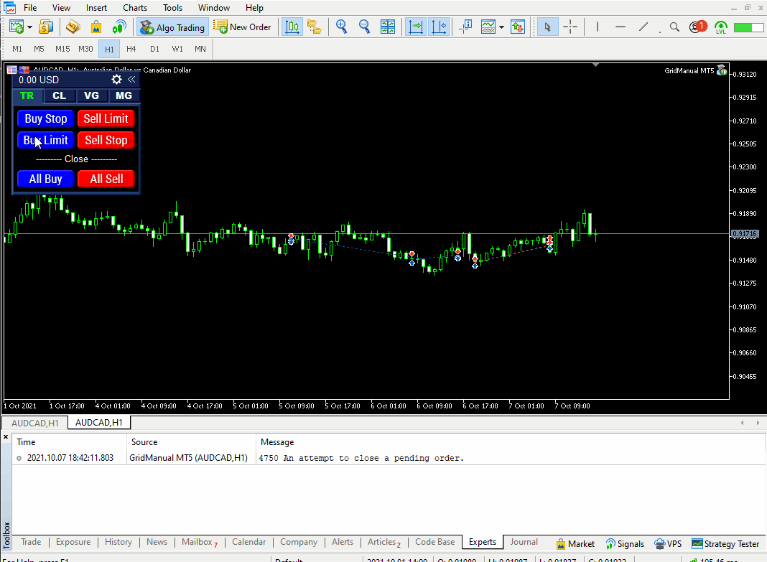Select the H1 timeframe button
The height and width of the screenshot is (562, 767).
[x=109, y=49]
